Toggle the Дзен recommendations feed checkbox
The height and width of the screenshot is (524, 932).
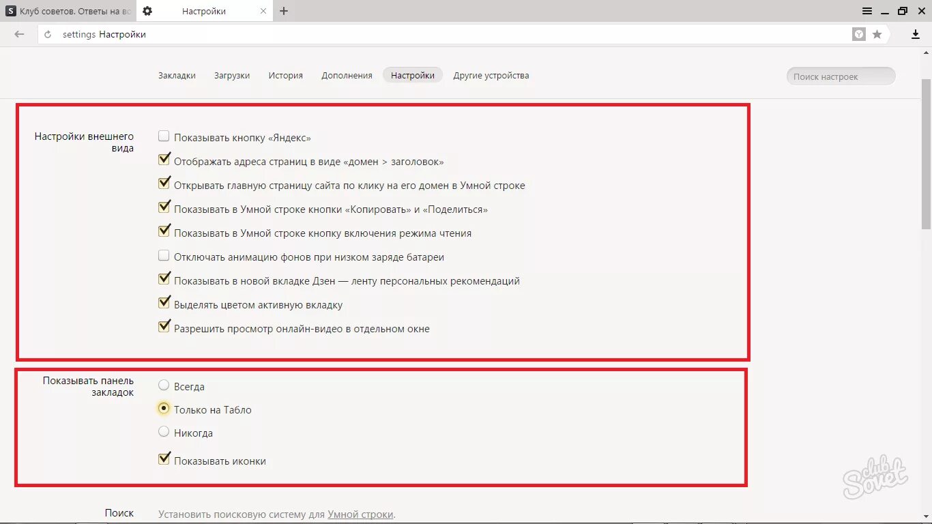click(x=164, y=280)
